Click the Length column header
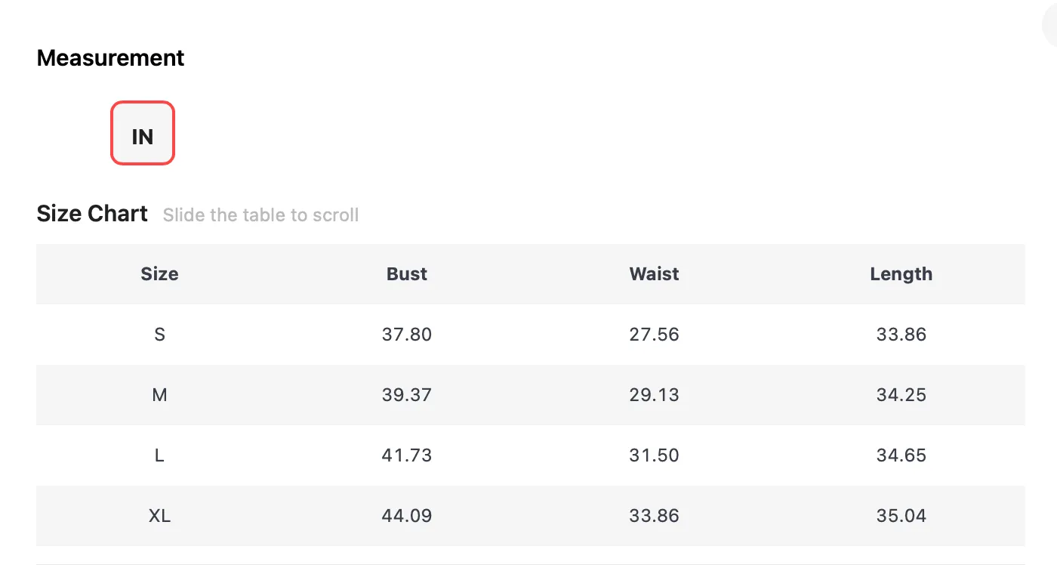1057x565 pixels. [x=901, y=274]
